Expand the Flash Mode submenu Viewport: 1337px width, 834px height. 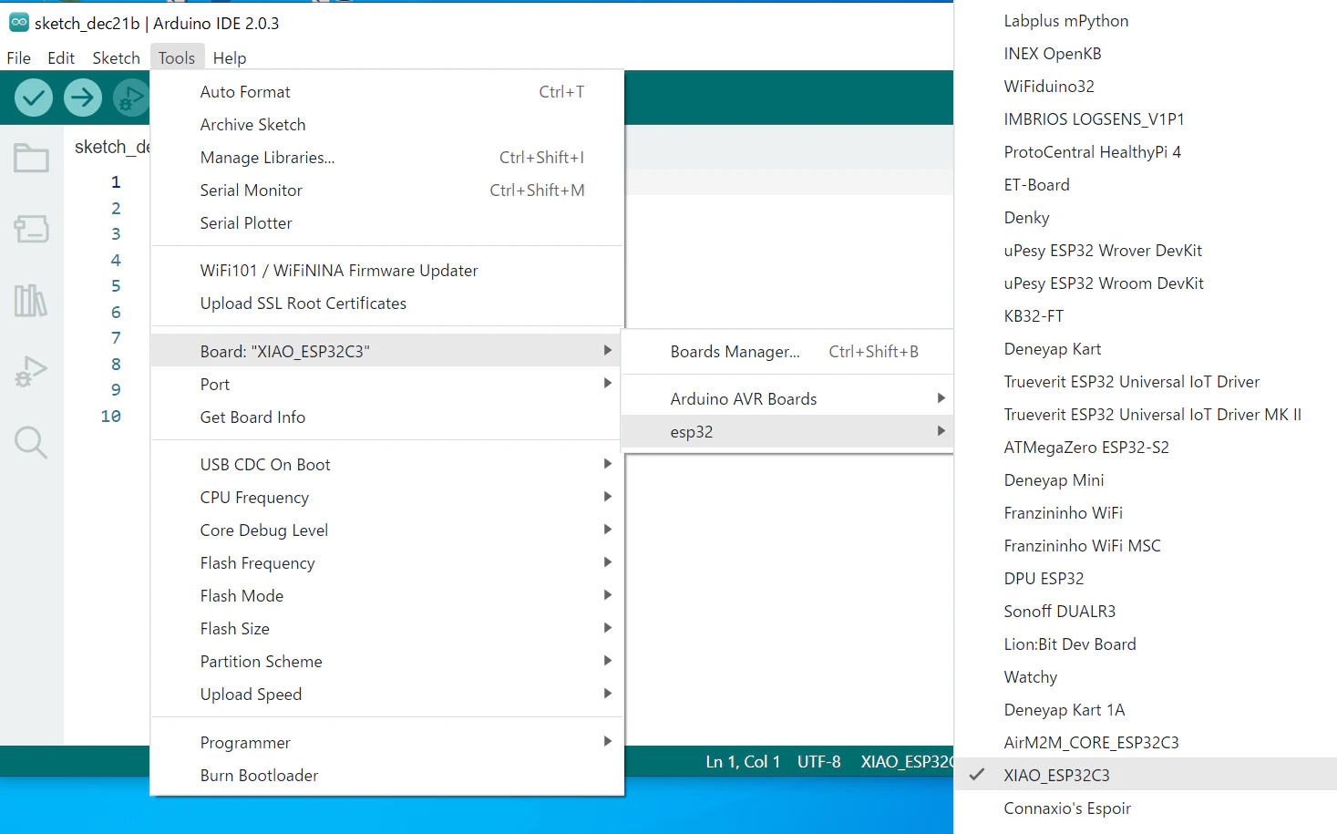pos(386,595)
